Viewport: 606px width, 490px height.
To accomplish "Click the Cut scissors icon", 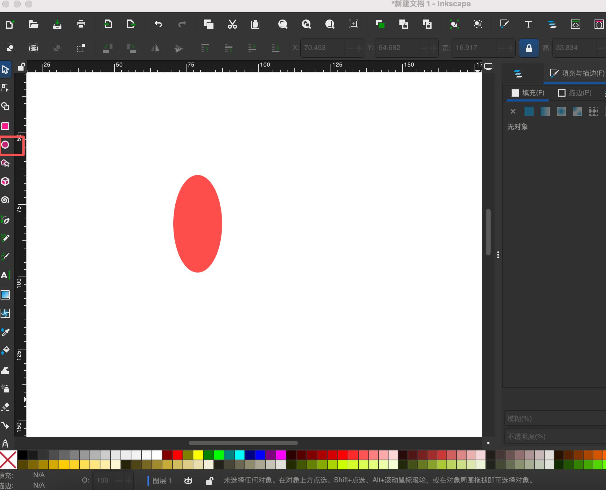I will [x=232, y=24].
